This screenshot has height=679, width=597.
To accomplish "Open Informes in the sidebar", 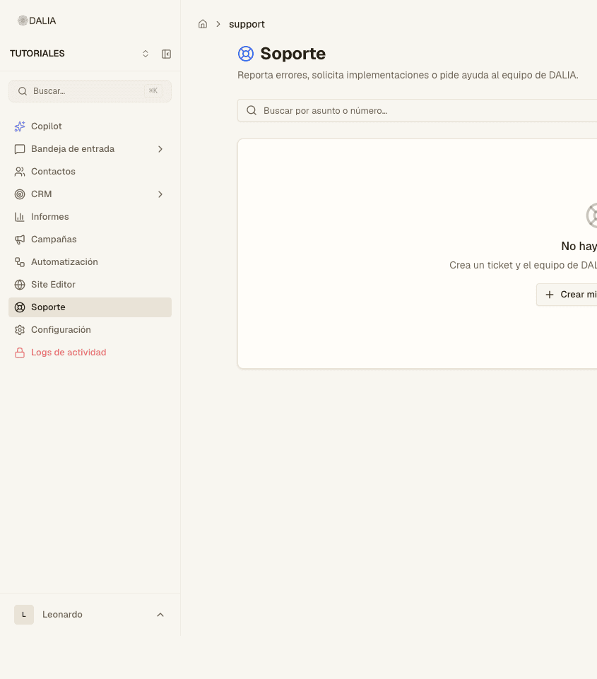I will click(x=90, y=216).
